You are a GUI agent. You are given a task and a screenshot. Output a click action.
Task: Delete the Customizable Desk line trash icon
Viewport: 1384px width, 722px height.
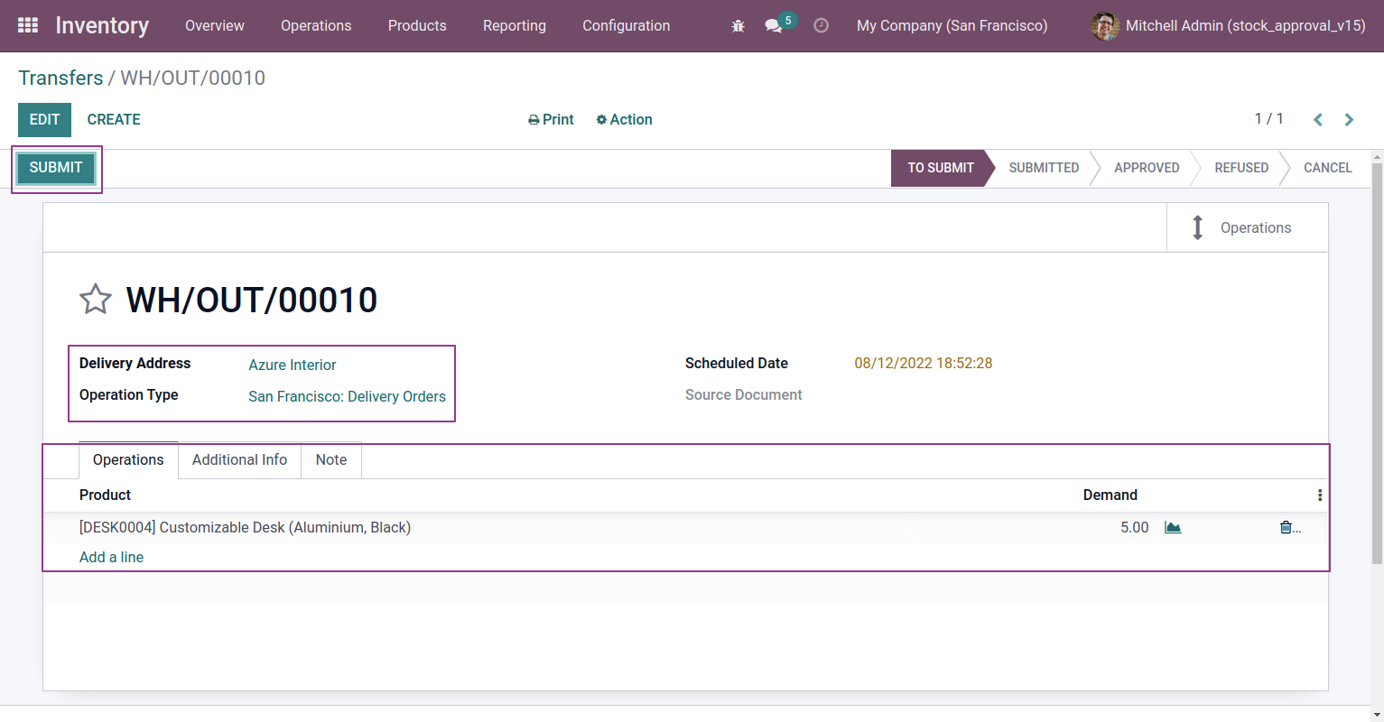coord(1286,527)
